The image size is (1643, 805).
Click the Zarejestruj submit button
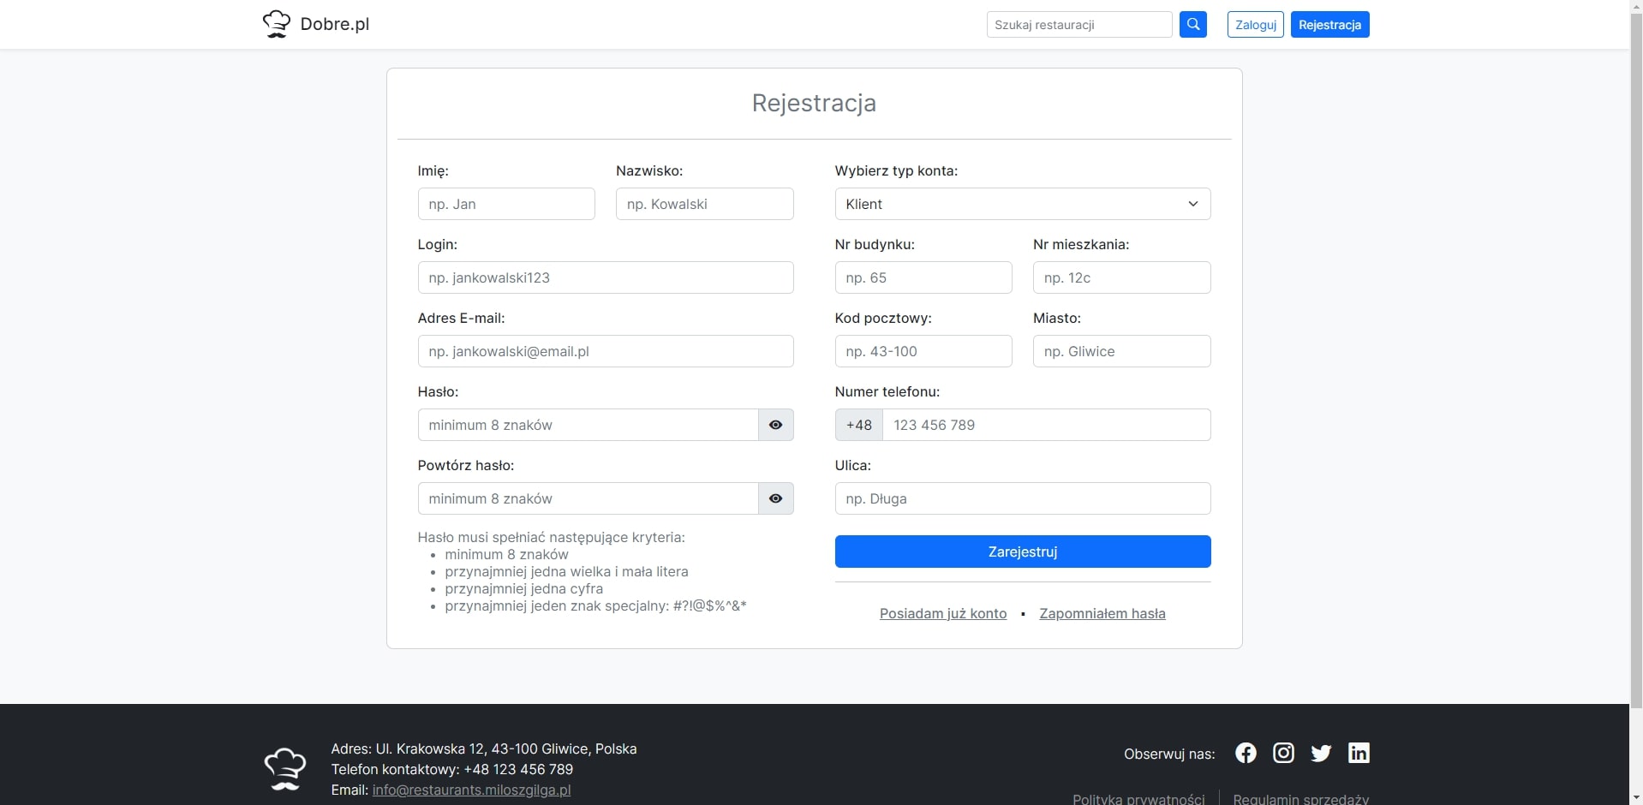point(1023,552)
